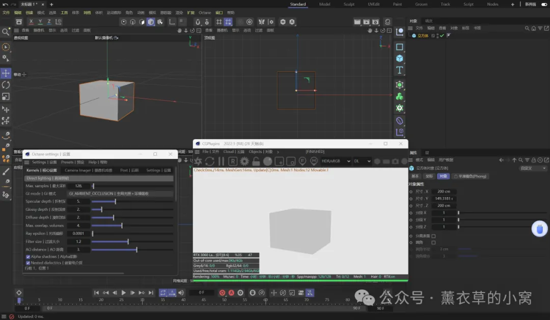Click the search magnifier at top left

tap(6, 32)
